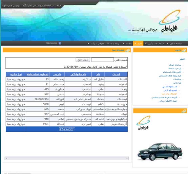The width and height of the screenshot is (188, 174).
Task: Click the نمایش نتایج button
Action: [x=83, y=60]
